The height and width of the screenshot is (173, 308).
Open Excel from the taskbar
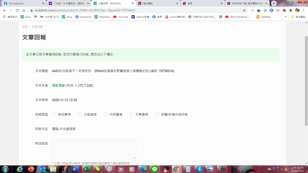[86, 169]
